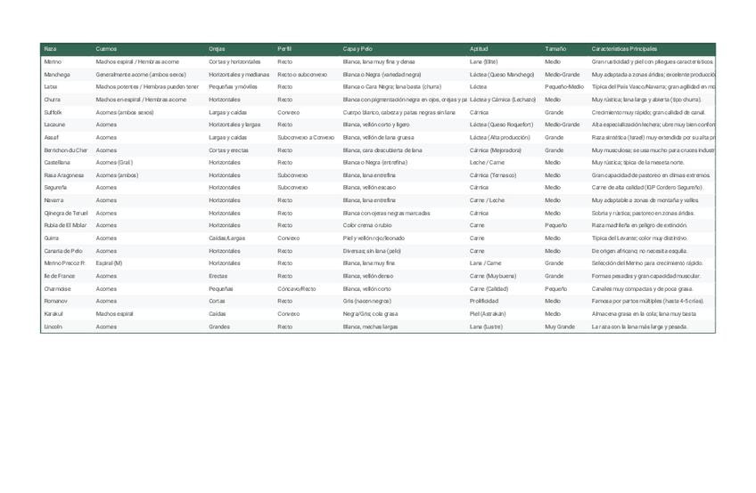Click the 'Cárnica (Ternasco)' cell

click(493, 176)
